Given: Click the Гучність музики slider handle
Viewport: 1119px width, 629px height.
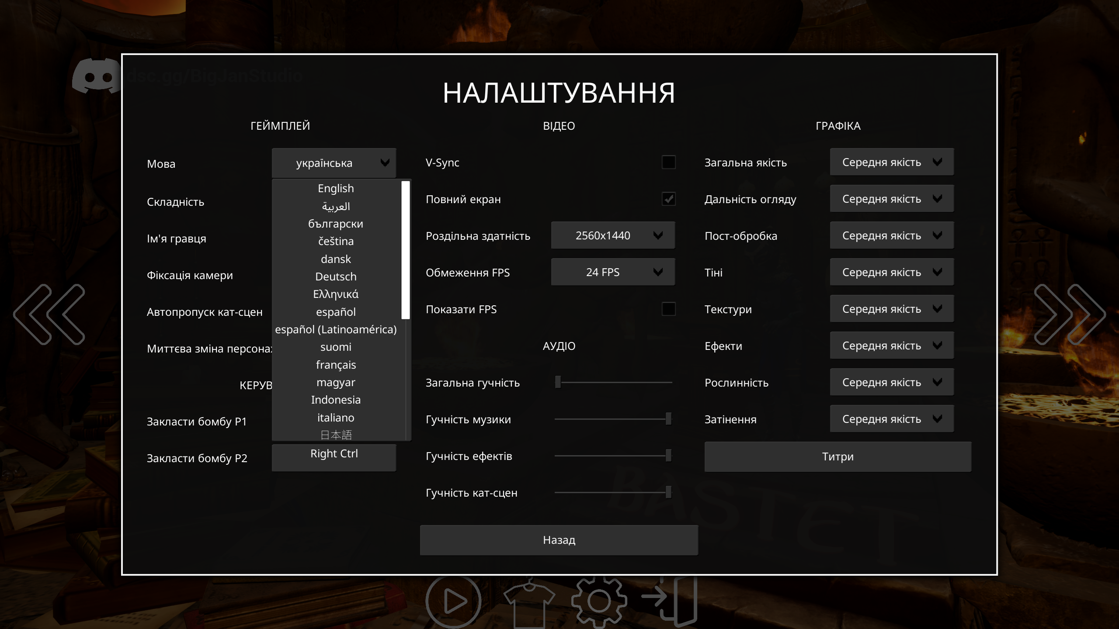Looking at the screenshot, I should point(668,418).
